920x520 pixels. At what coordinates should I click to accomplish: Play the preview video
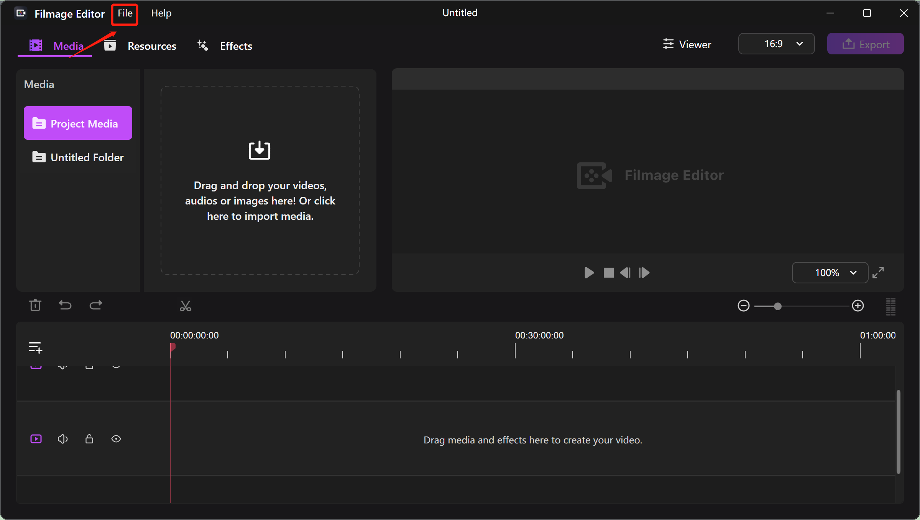(589, 273)
